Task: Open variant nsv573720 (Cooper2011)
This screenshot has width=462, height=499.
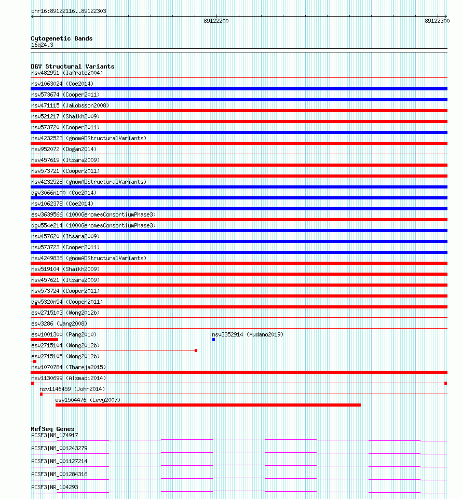Action: tap(65, 127)
